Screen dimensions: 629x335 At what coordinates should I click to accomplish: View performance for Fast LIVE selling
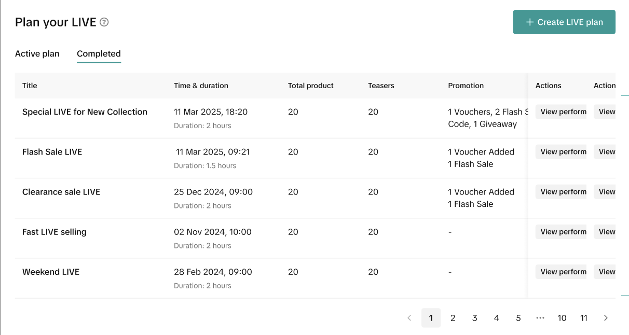[x=561, y=232]
